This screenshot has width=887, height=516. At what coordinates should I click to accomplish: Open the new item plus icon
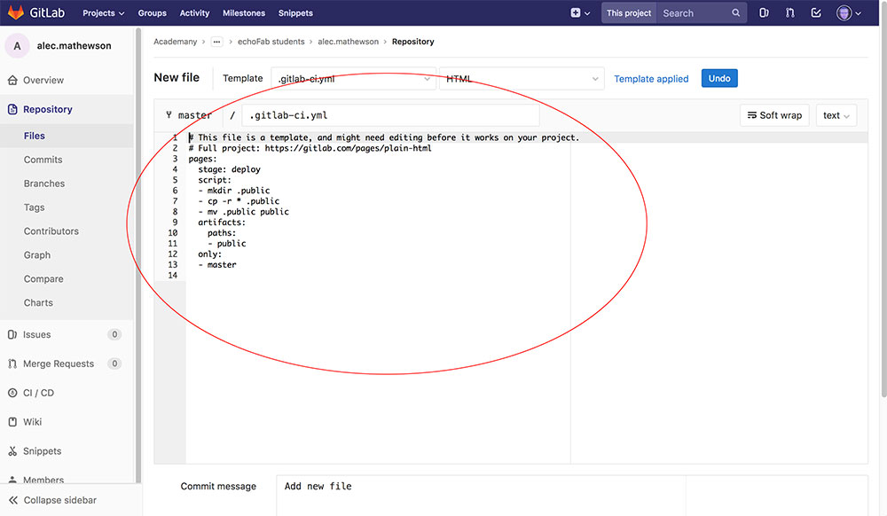point(576,12)
